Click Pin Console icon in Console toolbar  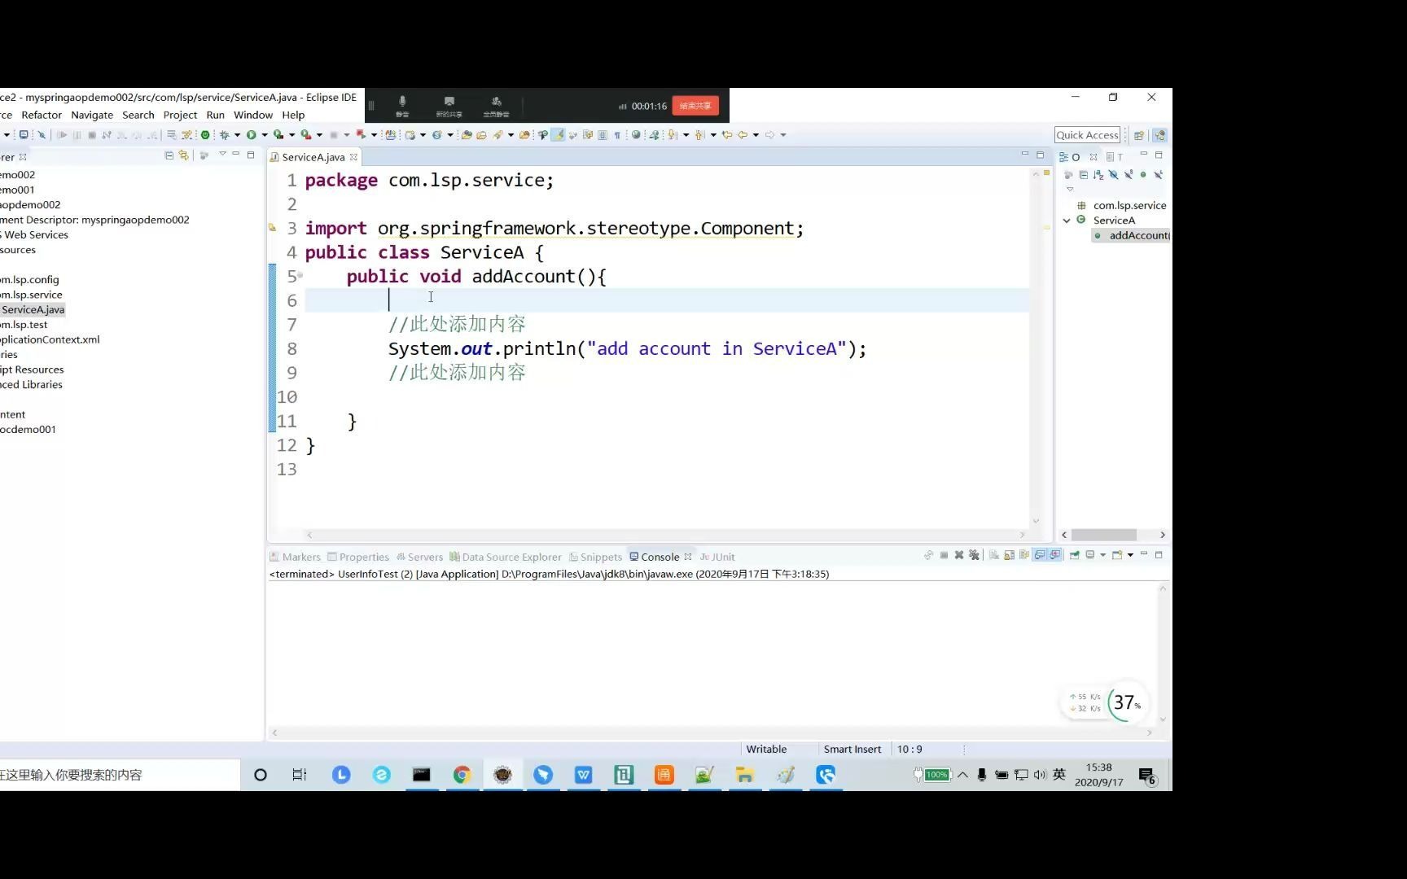point(1074,556)
